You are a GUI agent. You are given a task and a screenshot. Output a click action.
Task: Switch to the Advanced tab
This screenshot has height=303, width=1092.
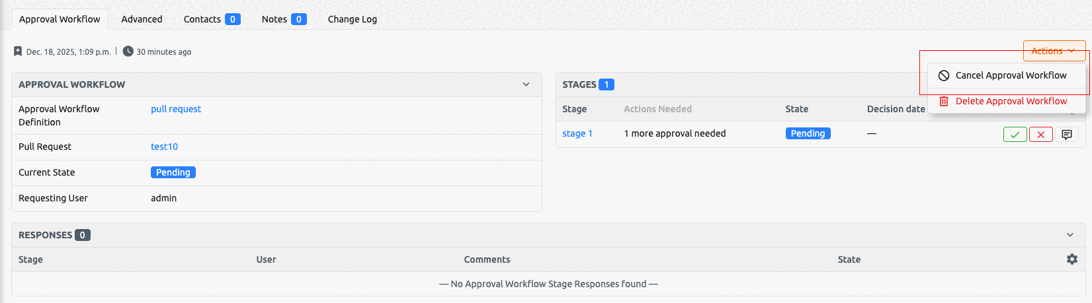point(142,19)
